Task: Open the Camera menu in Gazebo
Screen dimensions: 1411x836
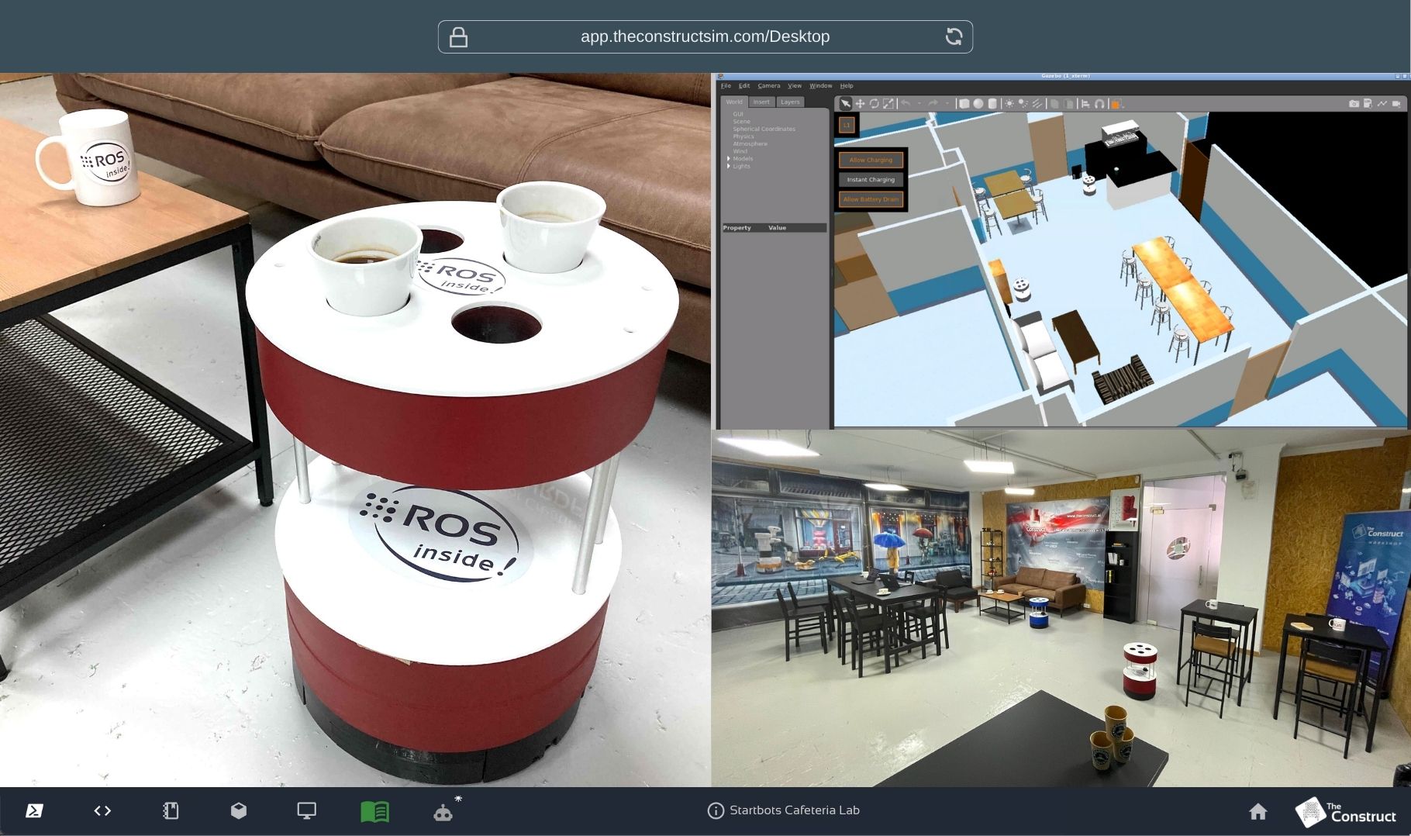Action: pos(769,86)
